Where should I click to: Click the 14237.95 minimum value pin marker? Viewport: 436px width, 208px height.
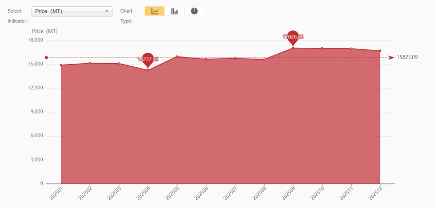point(148,61)
